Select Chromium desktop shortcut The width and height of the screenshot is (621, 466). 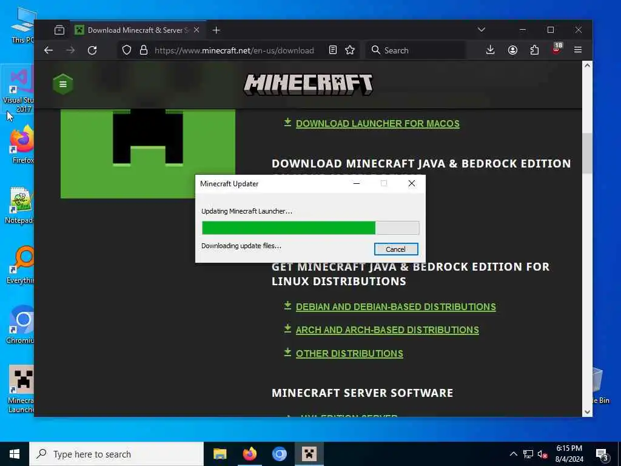21,324
